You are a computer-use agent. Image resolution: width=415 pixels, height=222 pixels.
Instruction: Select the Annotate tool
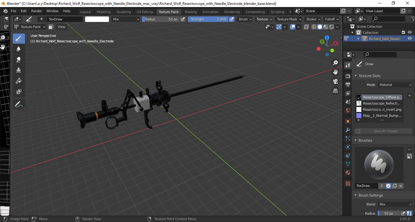click(19, 104)
